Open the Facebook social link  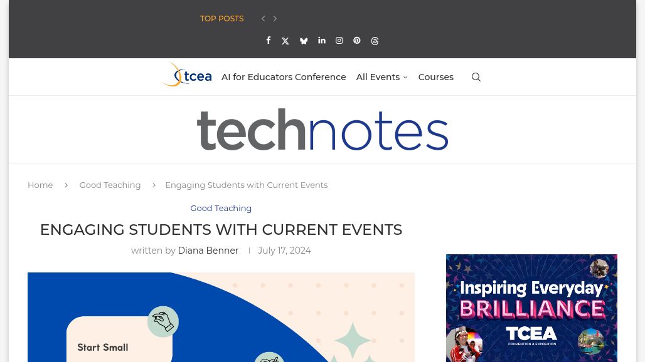[269, 41]
